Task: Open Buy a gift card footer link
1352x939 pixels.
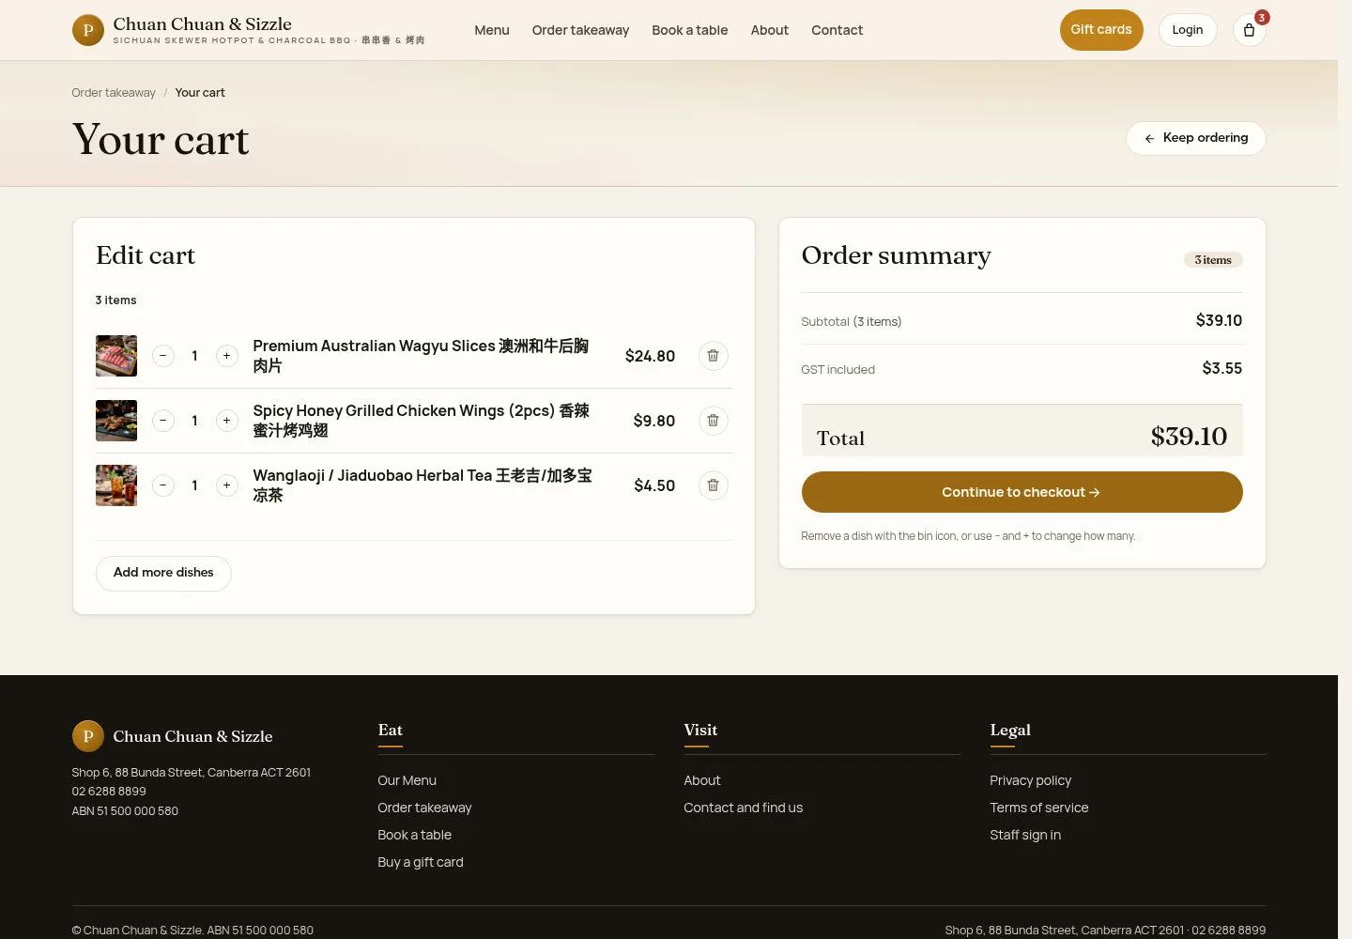Action: pyautogui.click(x=421, y=862)
